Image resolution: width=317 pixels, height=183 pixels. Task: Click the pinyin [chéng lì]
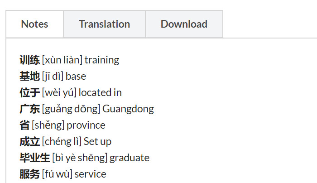62,141
